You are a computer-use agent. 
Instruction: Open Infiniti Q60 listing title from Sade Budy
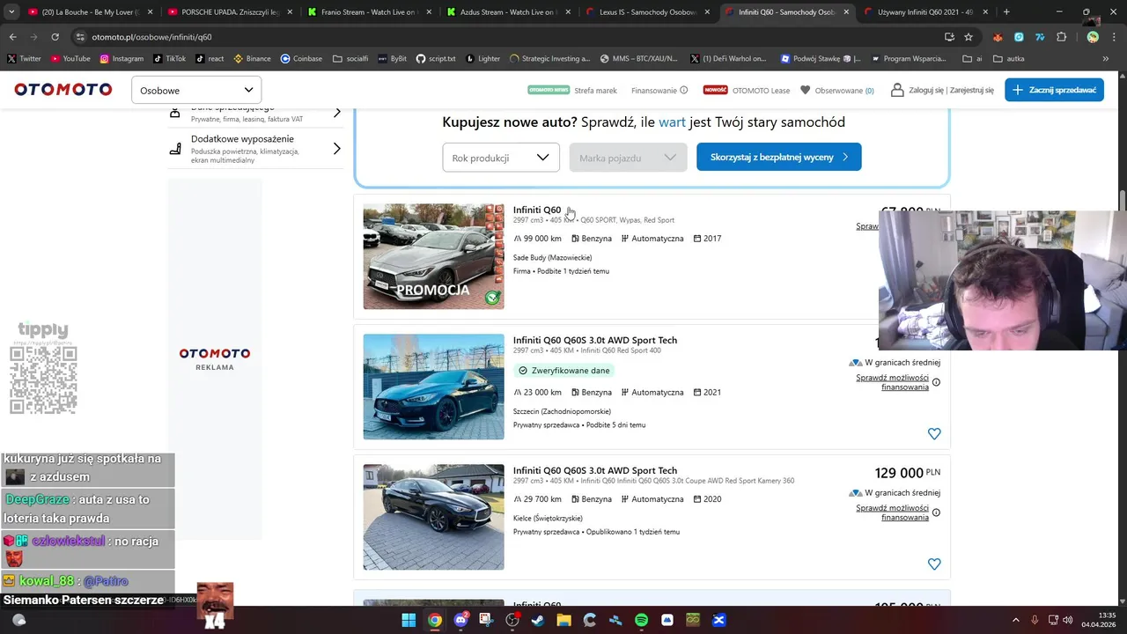pos(537,210)
